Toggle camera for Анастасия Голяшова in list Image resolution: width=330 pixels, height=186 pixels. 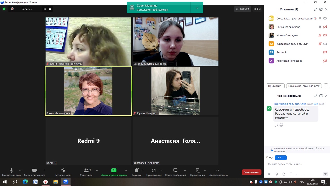click(325, 61)
